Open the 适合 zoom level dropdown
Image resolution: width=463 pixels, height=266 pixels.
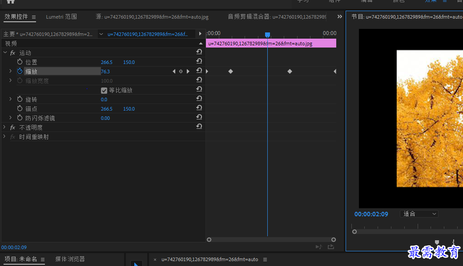[419, 214]
